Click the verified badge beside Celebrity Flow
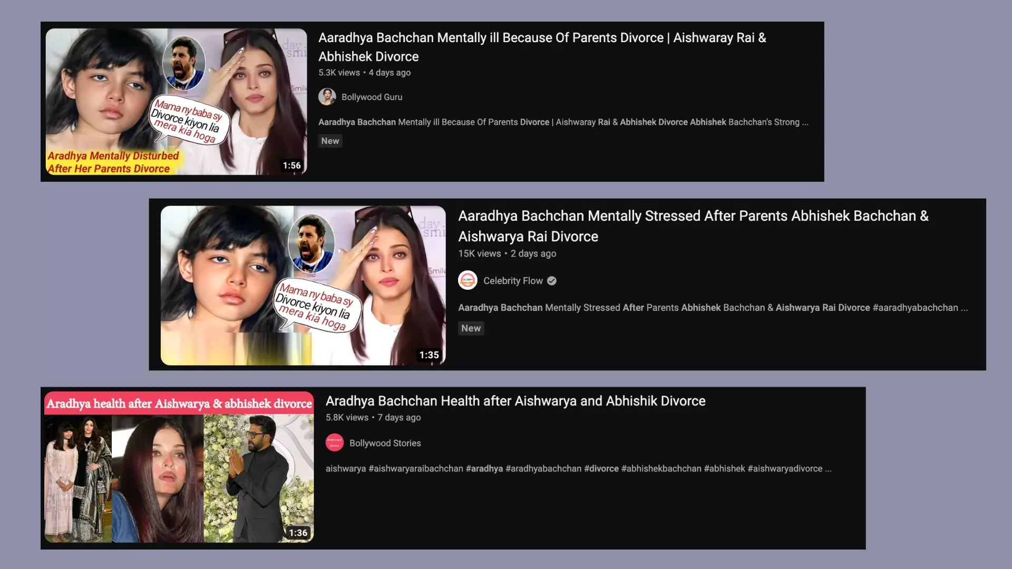Screen dimensions: 1012x569 pyautogui.click(x=551, y=281)
